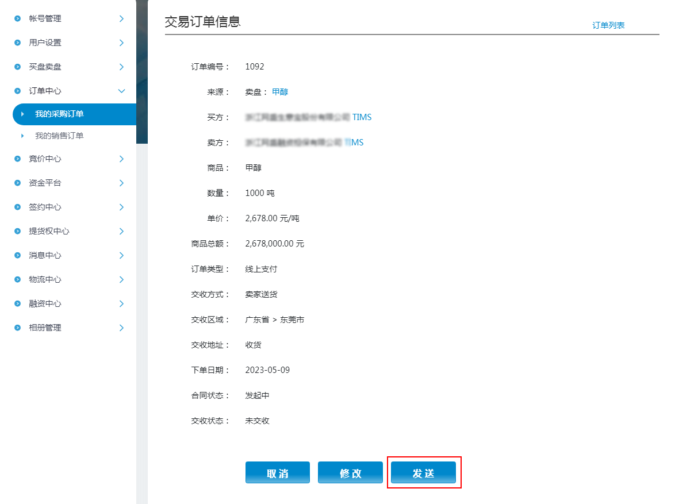Expand the 提货权中心 chevron
The width and height of the screenshot is (675, 504).
click(121, 231)
